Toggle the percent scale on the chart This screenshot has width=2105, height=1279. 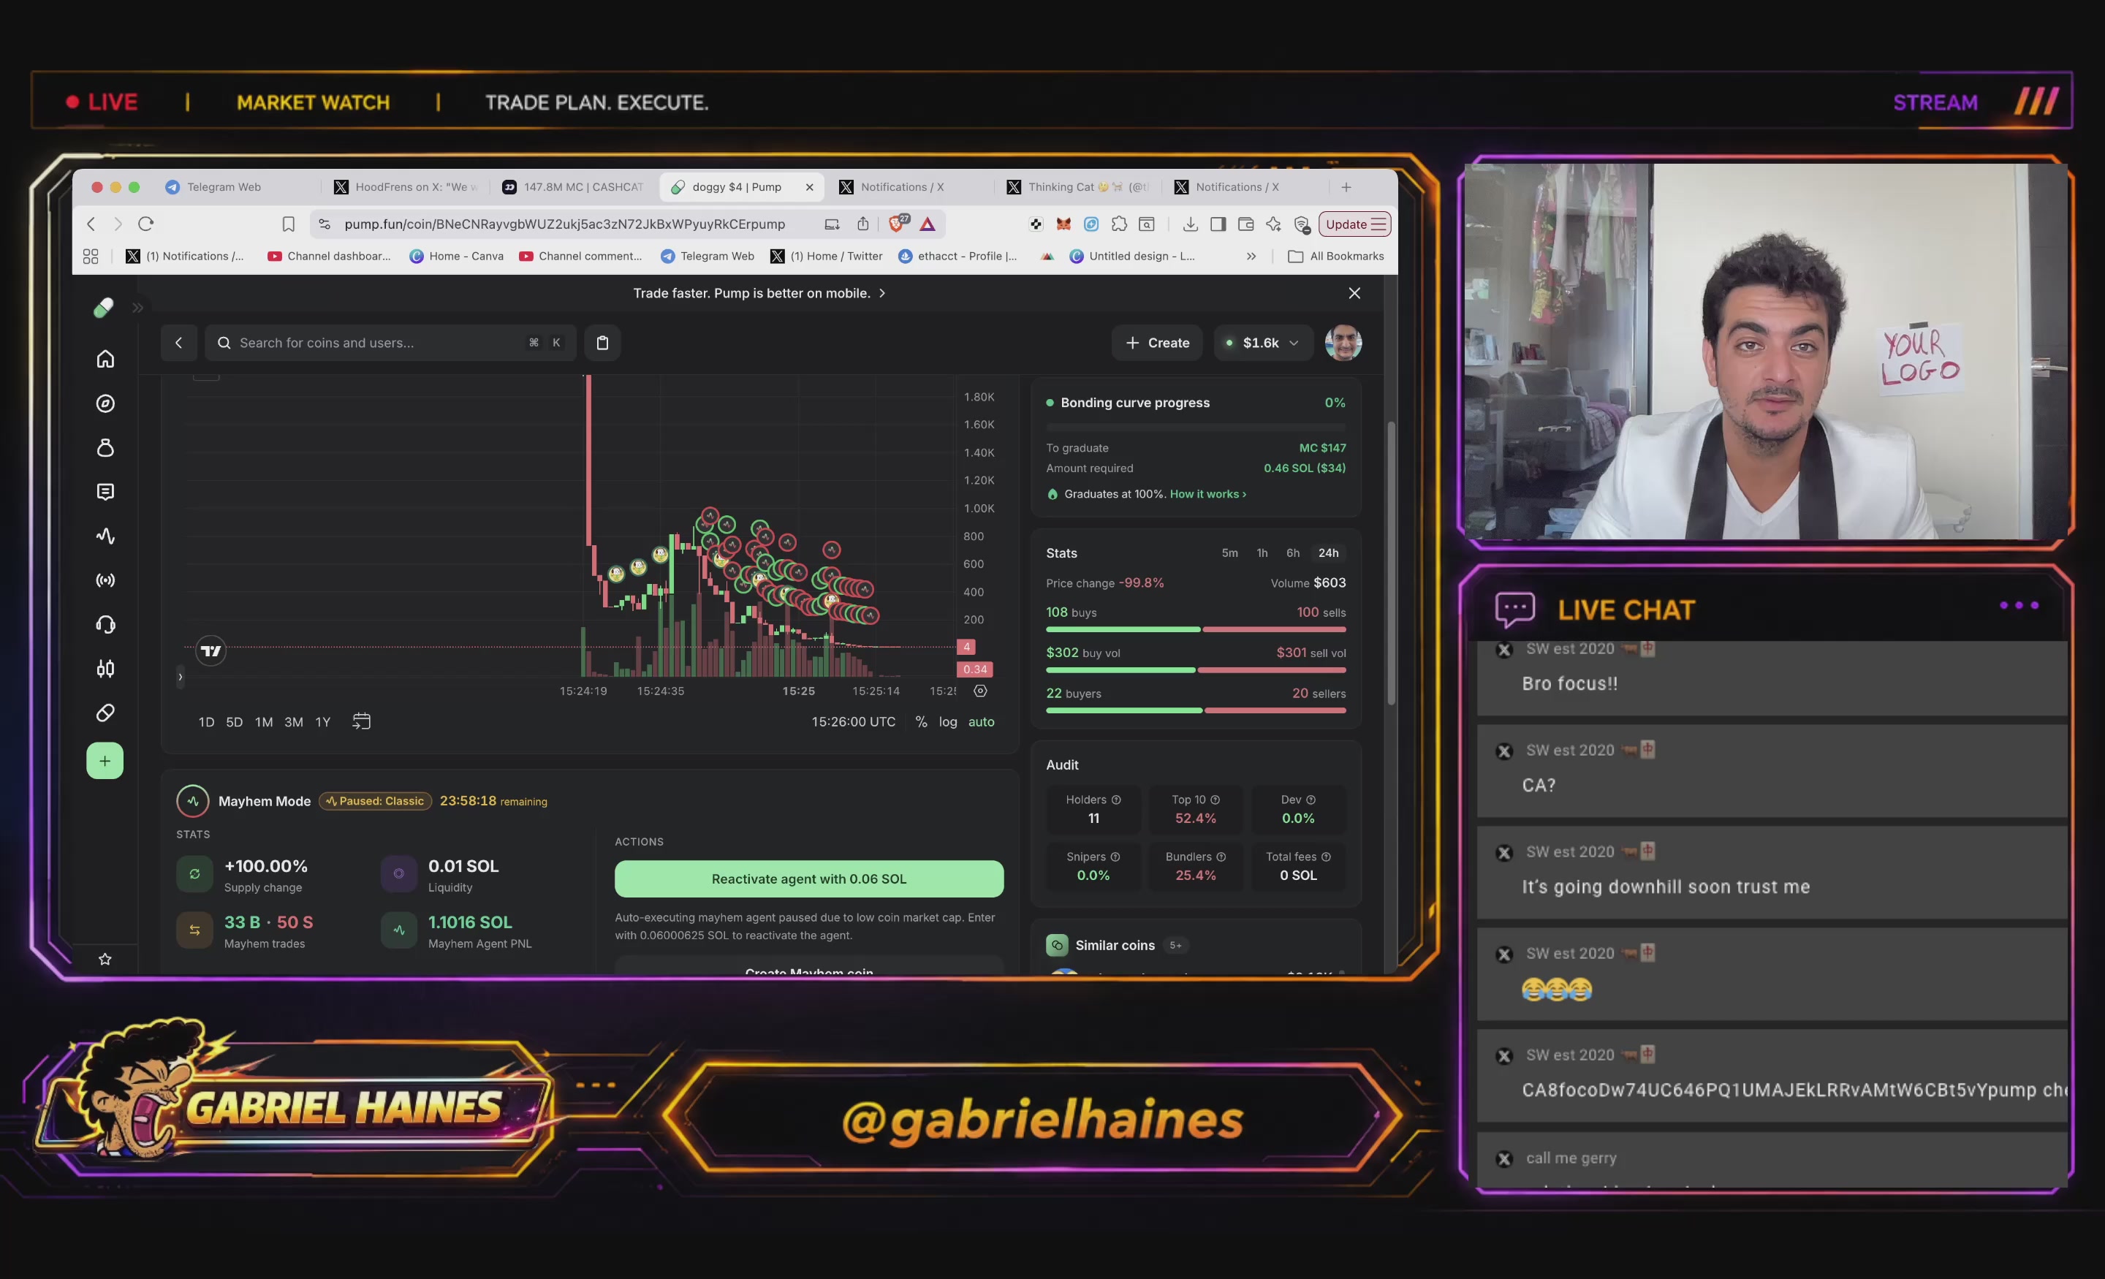tap(921, 722)
